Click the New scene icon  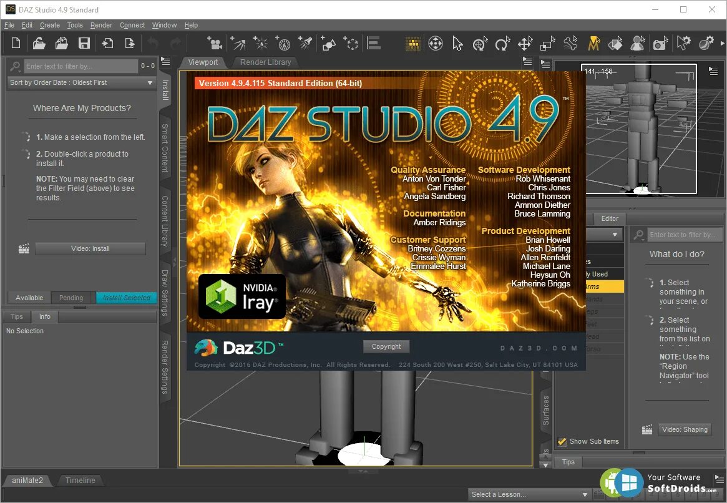pos(16,43)
